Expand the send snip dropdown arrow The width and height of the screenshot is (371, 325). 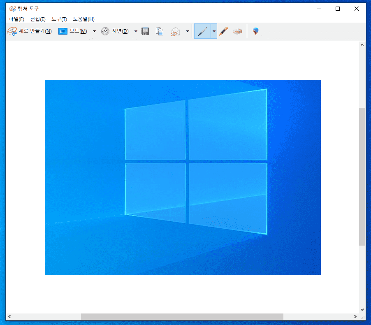188,31
